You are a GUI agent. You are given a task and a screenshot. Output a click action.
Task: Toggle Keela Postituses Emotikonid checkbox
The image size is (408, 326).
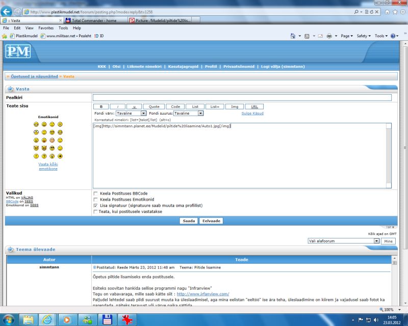[95, 200]
